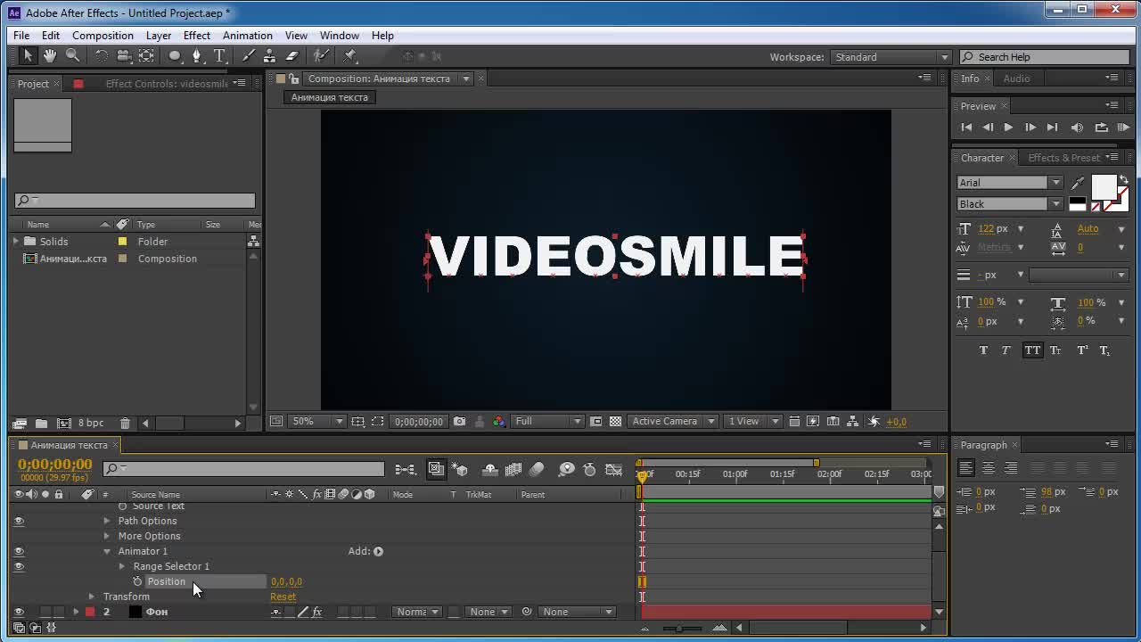Click label color swatch of layer Фон

tap(90, 612)
